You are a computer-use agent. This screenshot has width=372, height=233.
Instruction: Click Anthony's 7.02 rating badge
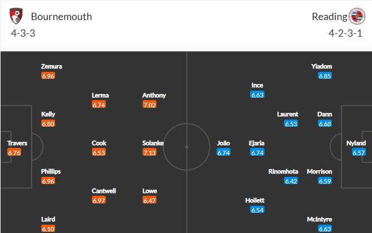coord(149,105)
